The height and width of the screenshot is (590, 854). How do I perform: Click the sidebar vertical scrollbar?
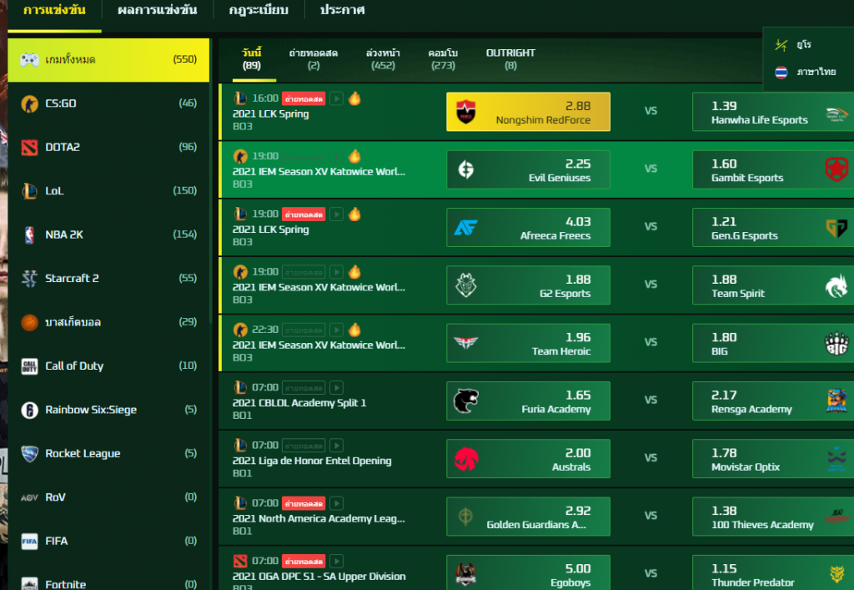point(211,179)
